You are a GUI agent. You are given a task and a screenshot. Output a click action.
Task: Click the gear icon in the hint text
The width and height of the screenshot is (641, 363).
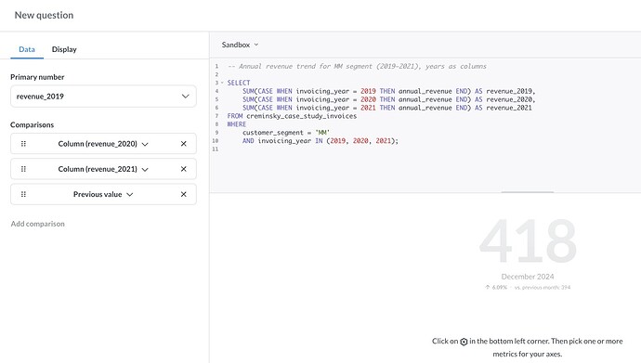coord(464,342)
